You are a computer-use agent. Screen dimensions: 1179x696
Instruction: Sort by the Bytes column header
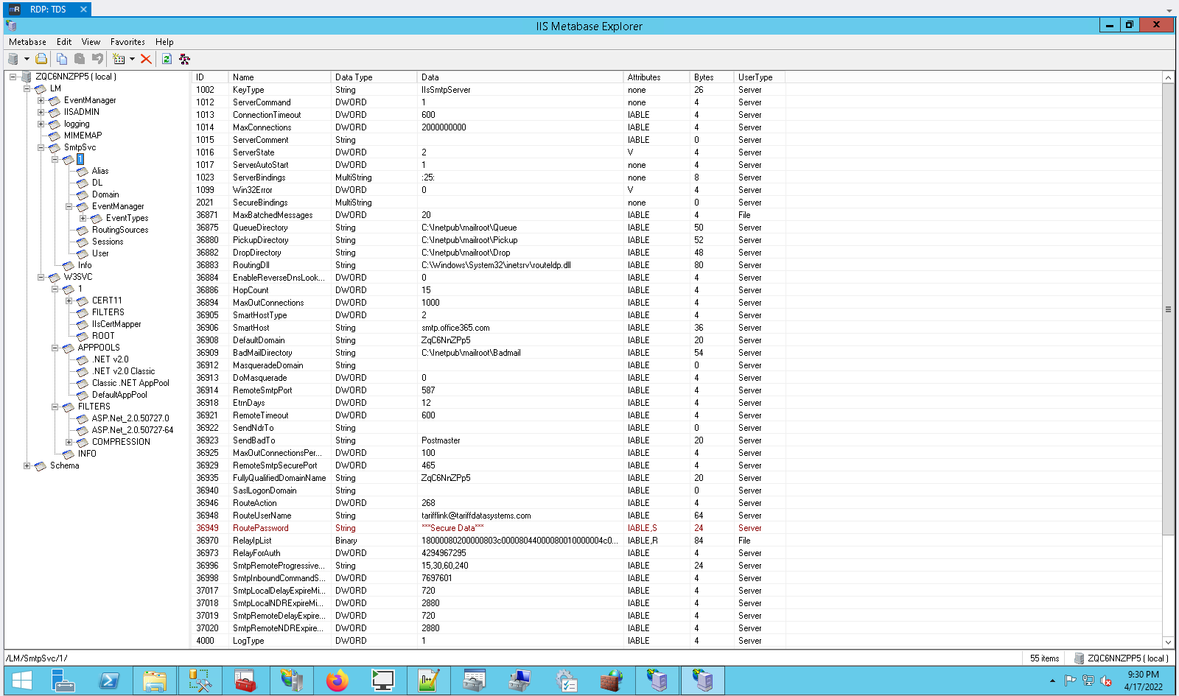point(712,77)
